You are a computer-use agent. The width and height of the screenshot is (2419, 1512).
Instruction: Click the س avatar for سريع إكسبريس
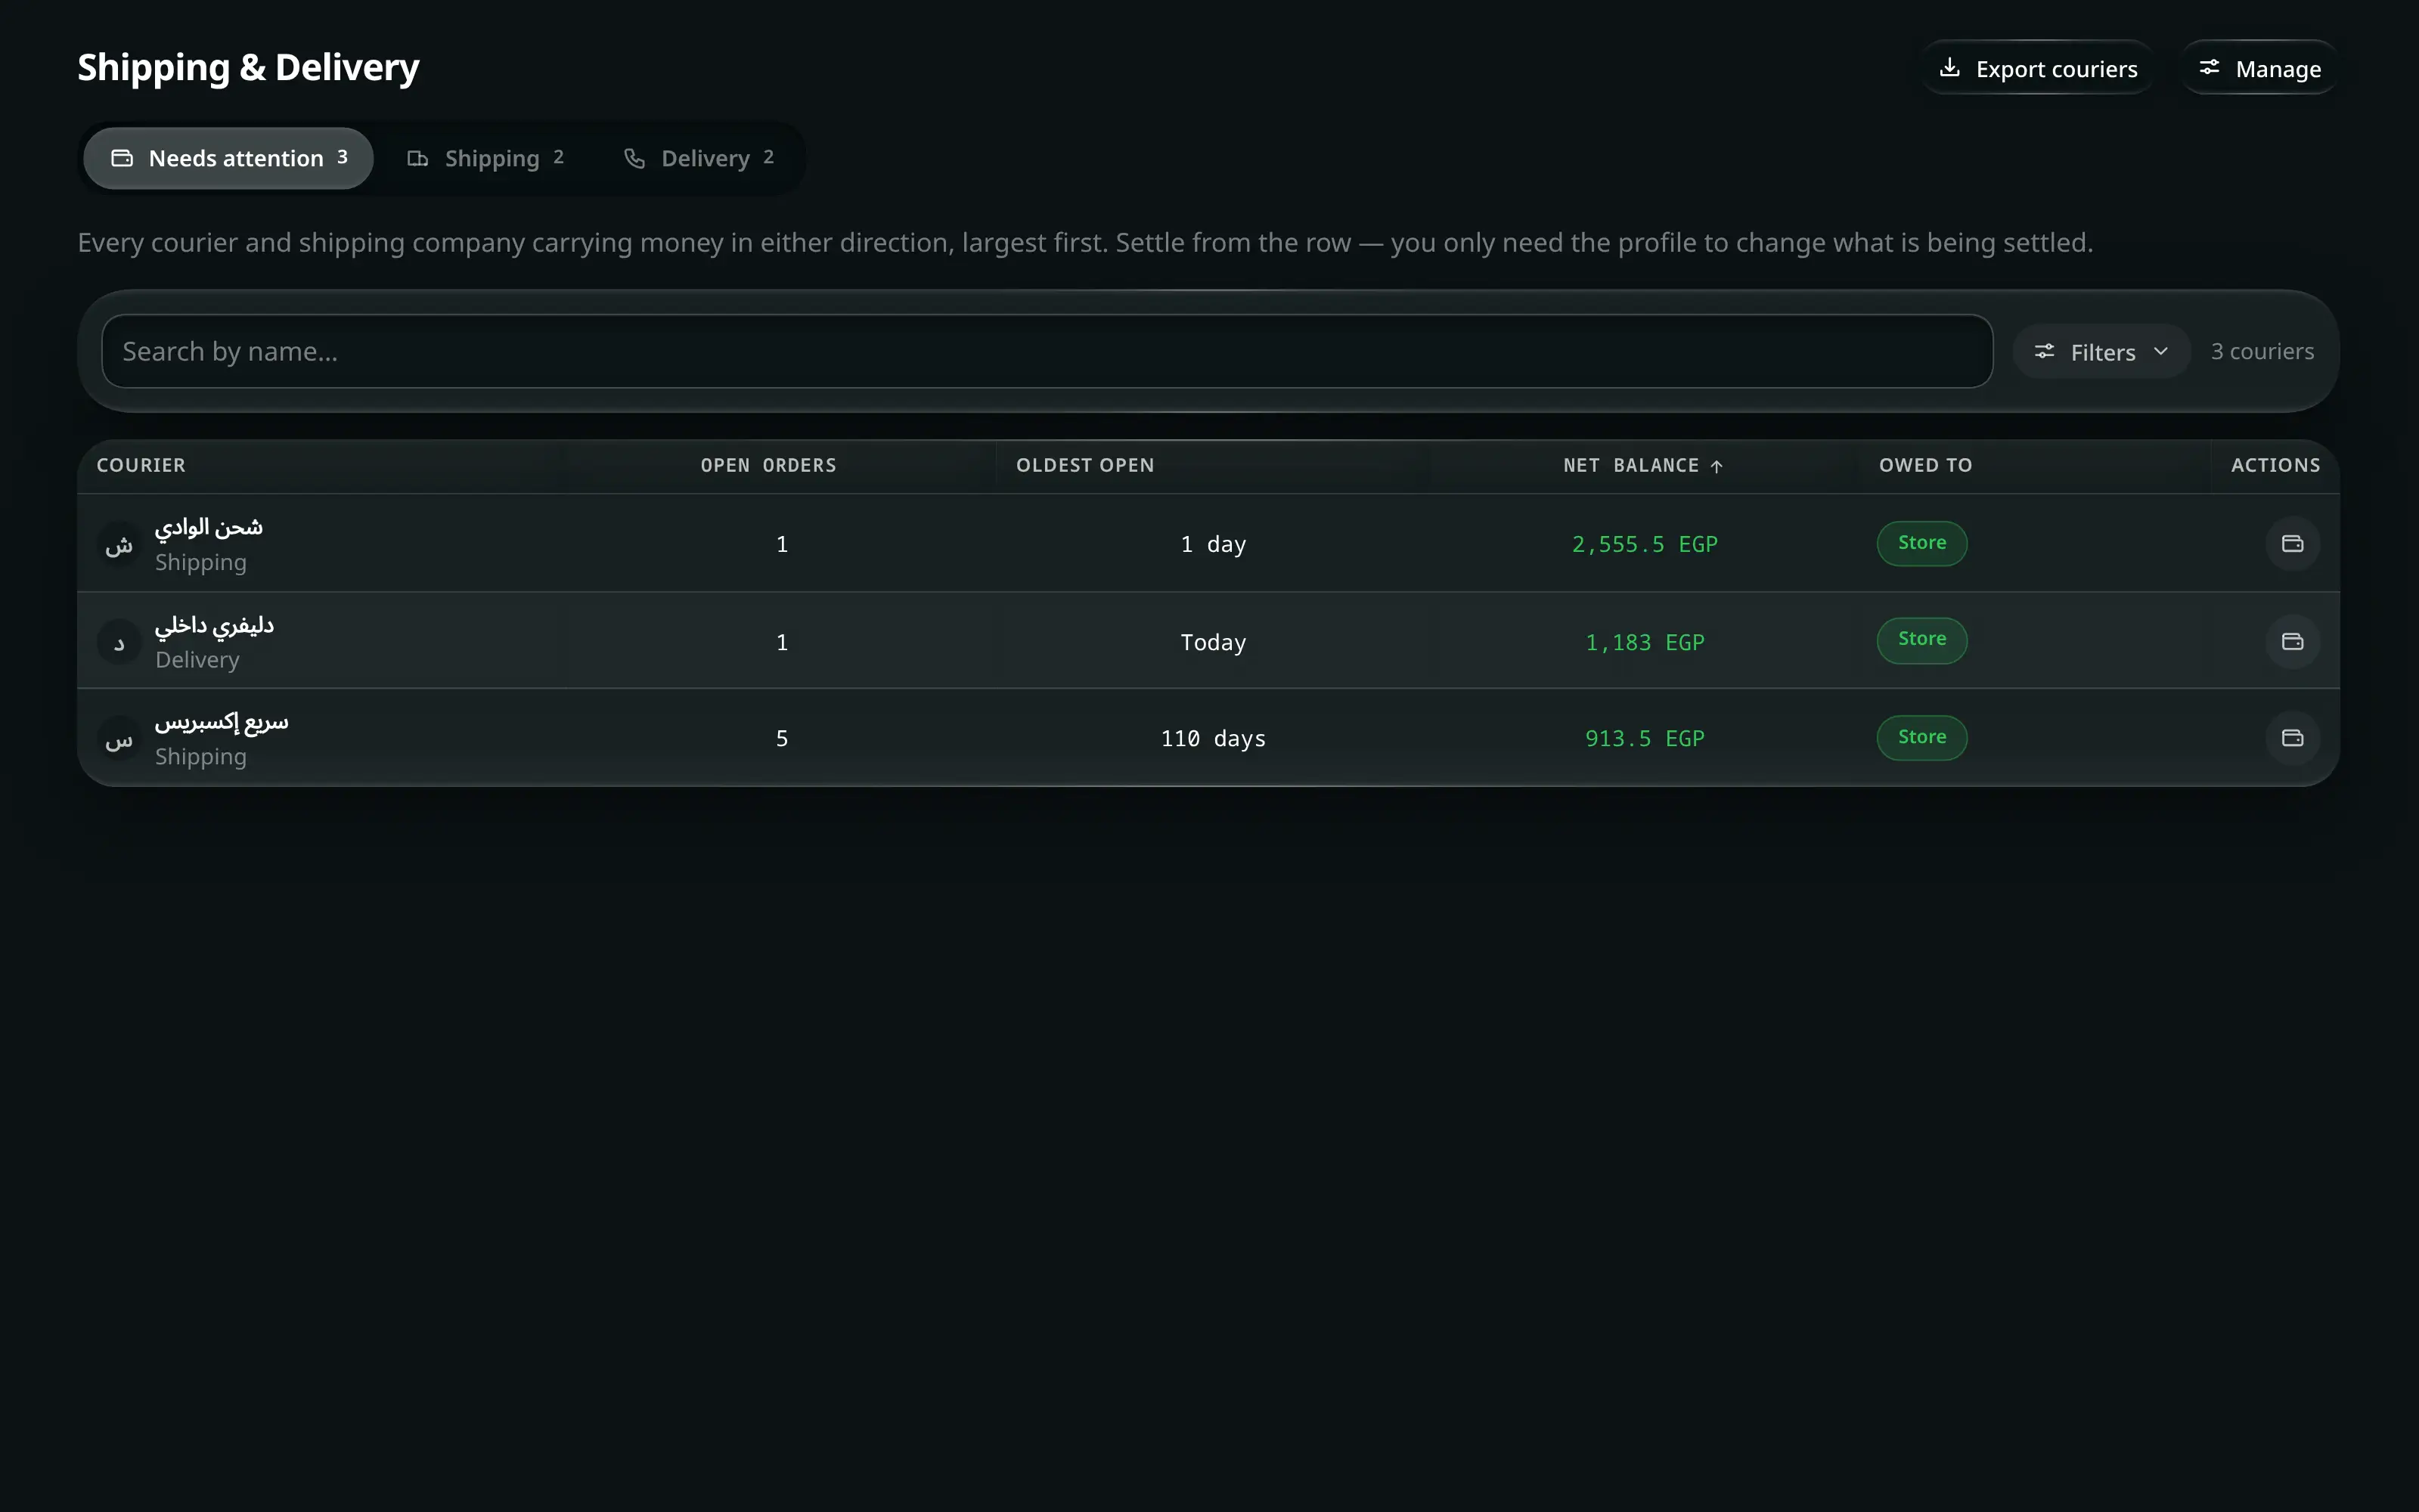[119, 739]
